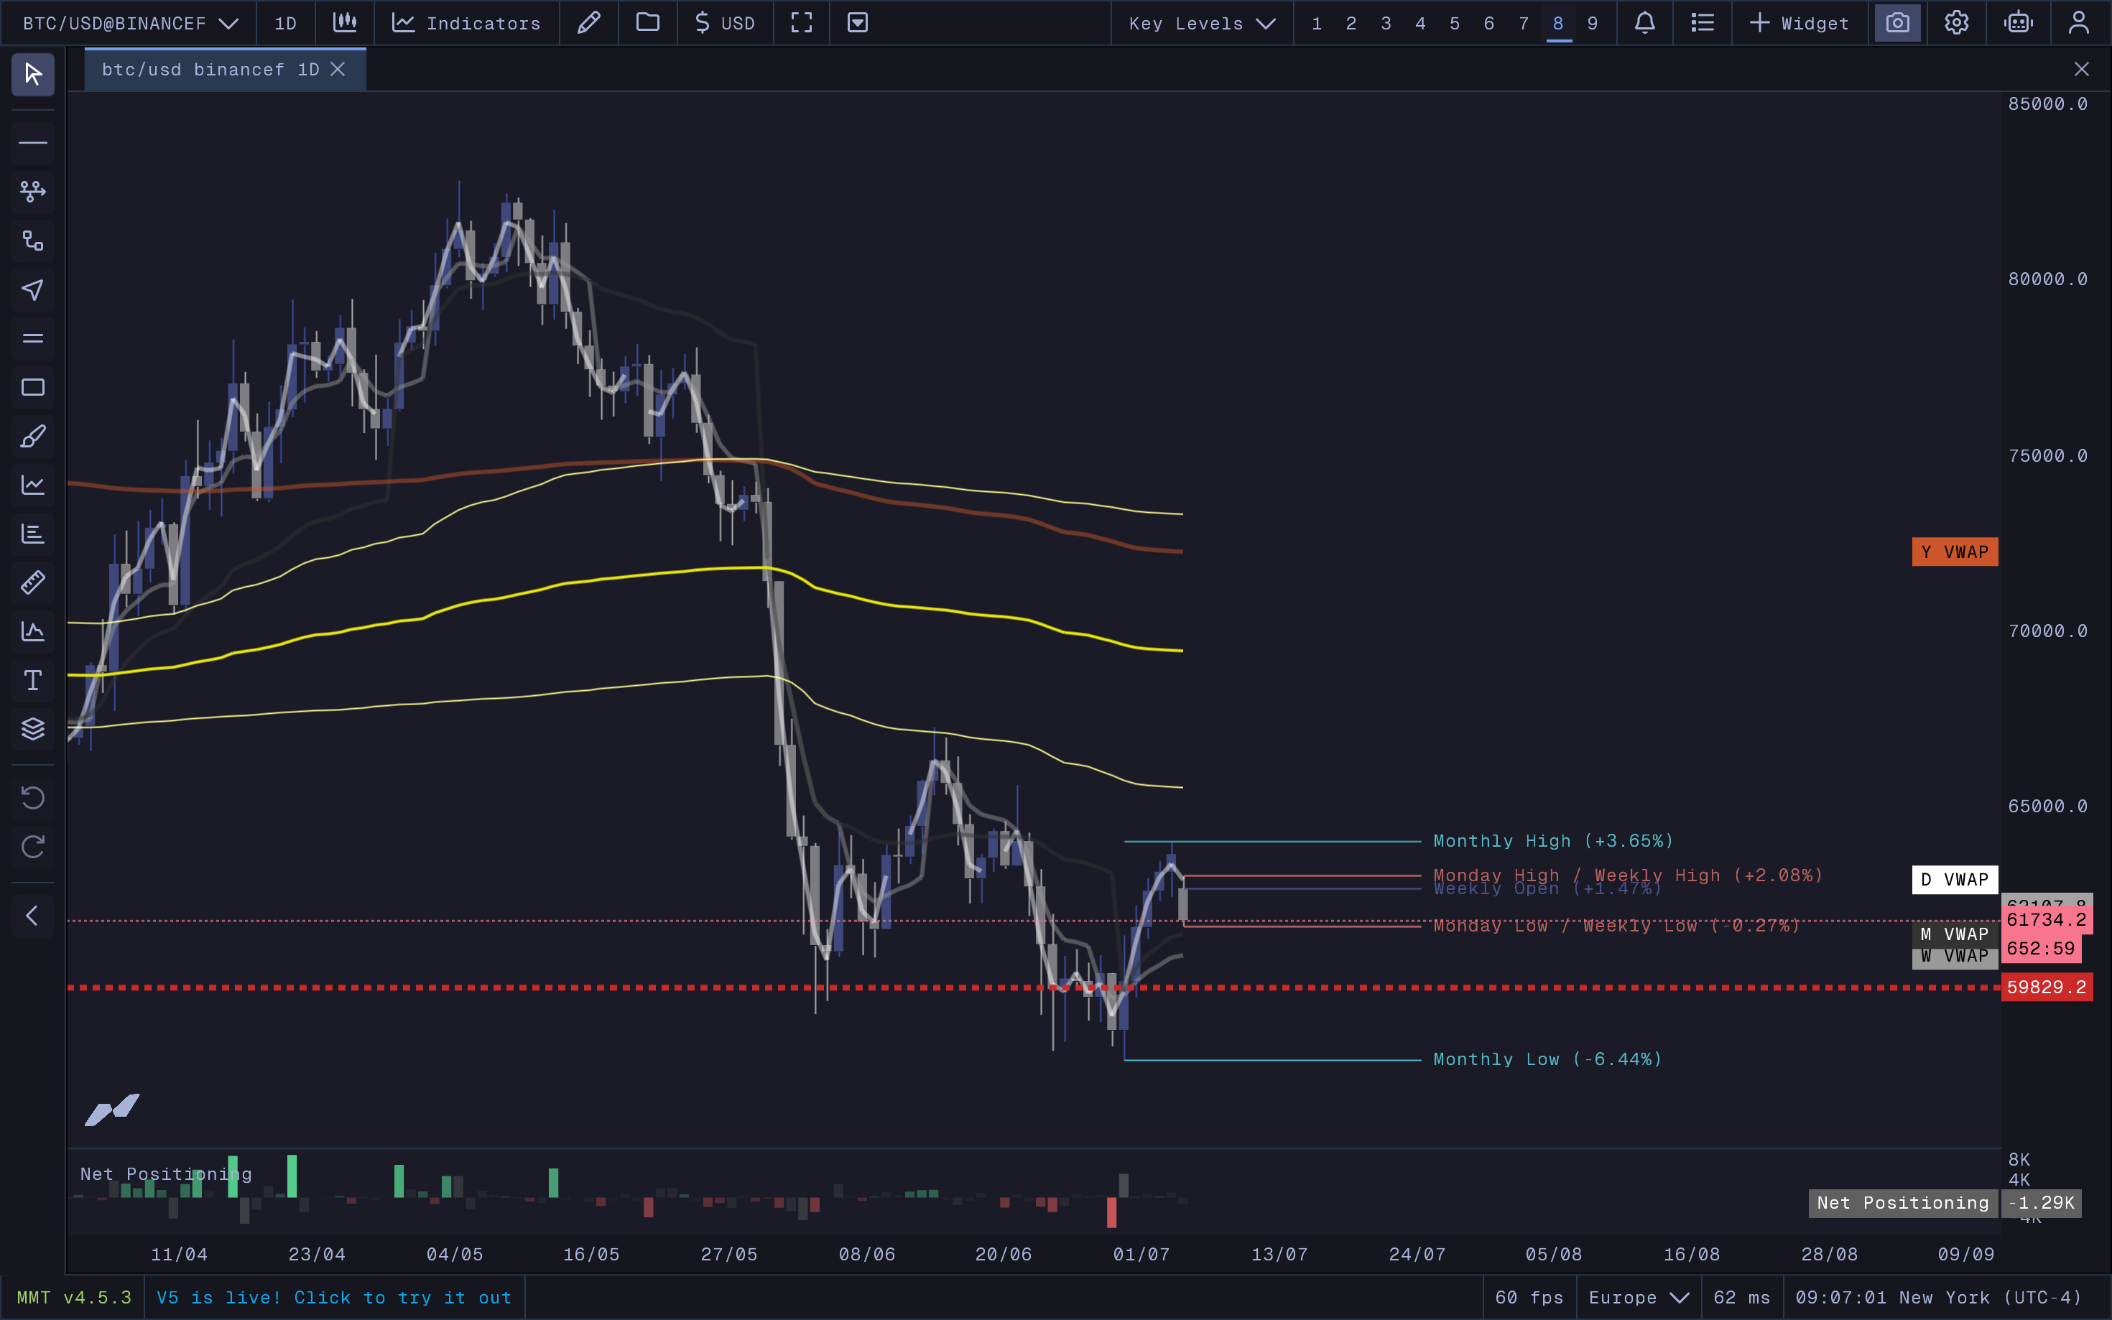
Task: Switch to layout tab 1
Action: click(1317, 23)
